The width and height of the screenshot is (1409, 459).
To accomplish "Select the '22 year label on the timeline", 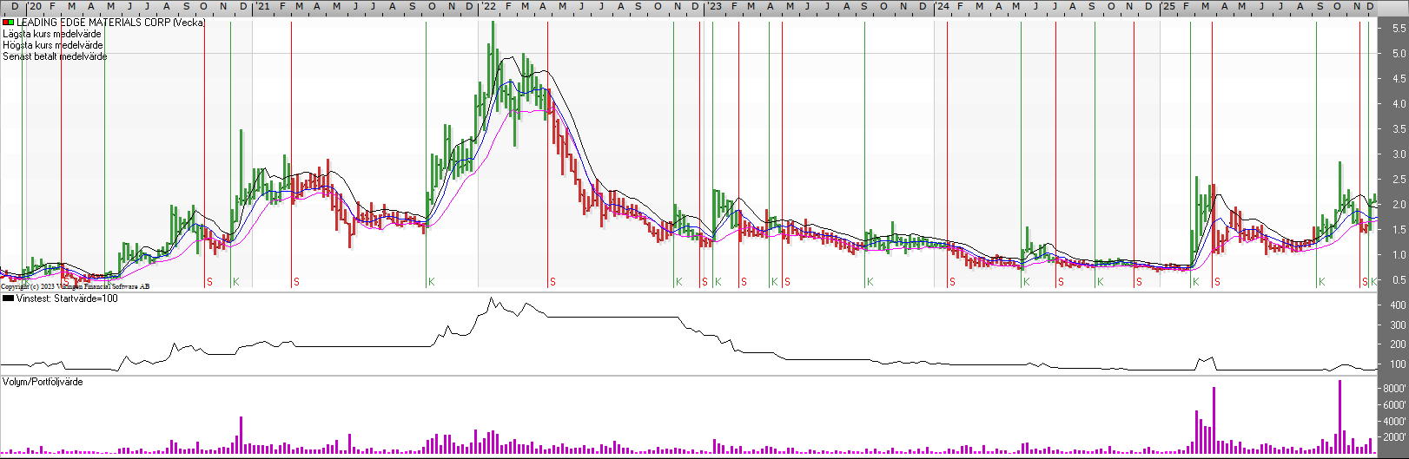I will click(488, 7).
